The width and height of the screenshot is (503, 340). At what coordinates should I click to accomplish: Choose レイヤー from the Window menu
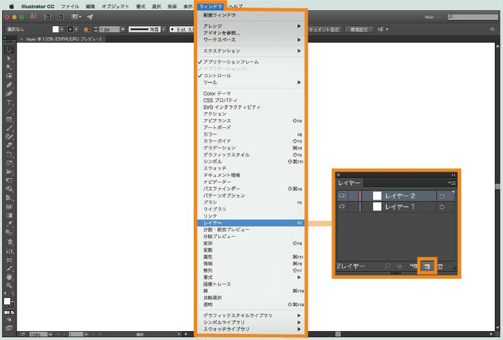[251, 223]
